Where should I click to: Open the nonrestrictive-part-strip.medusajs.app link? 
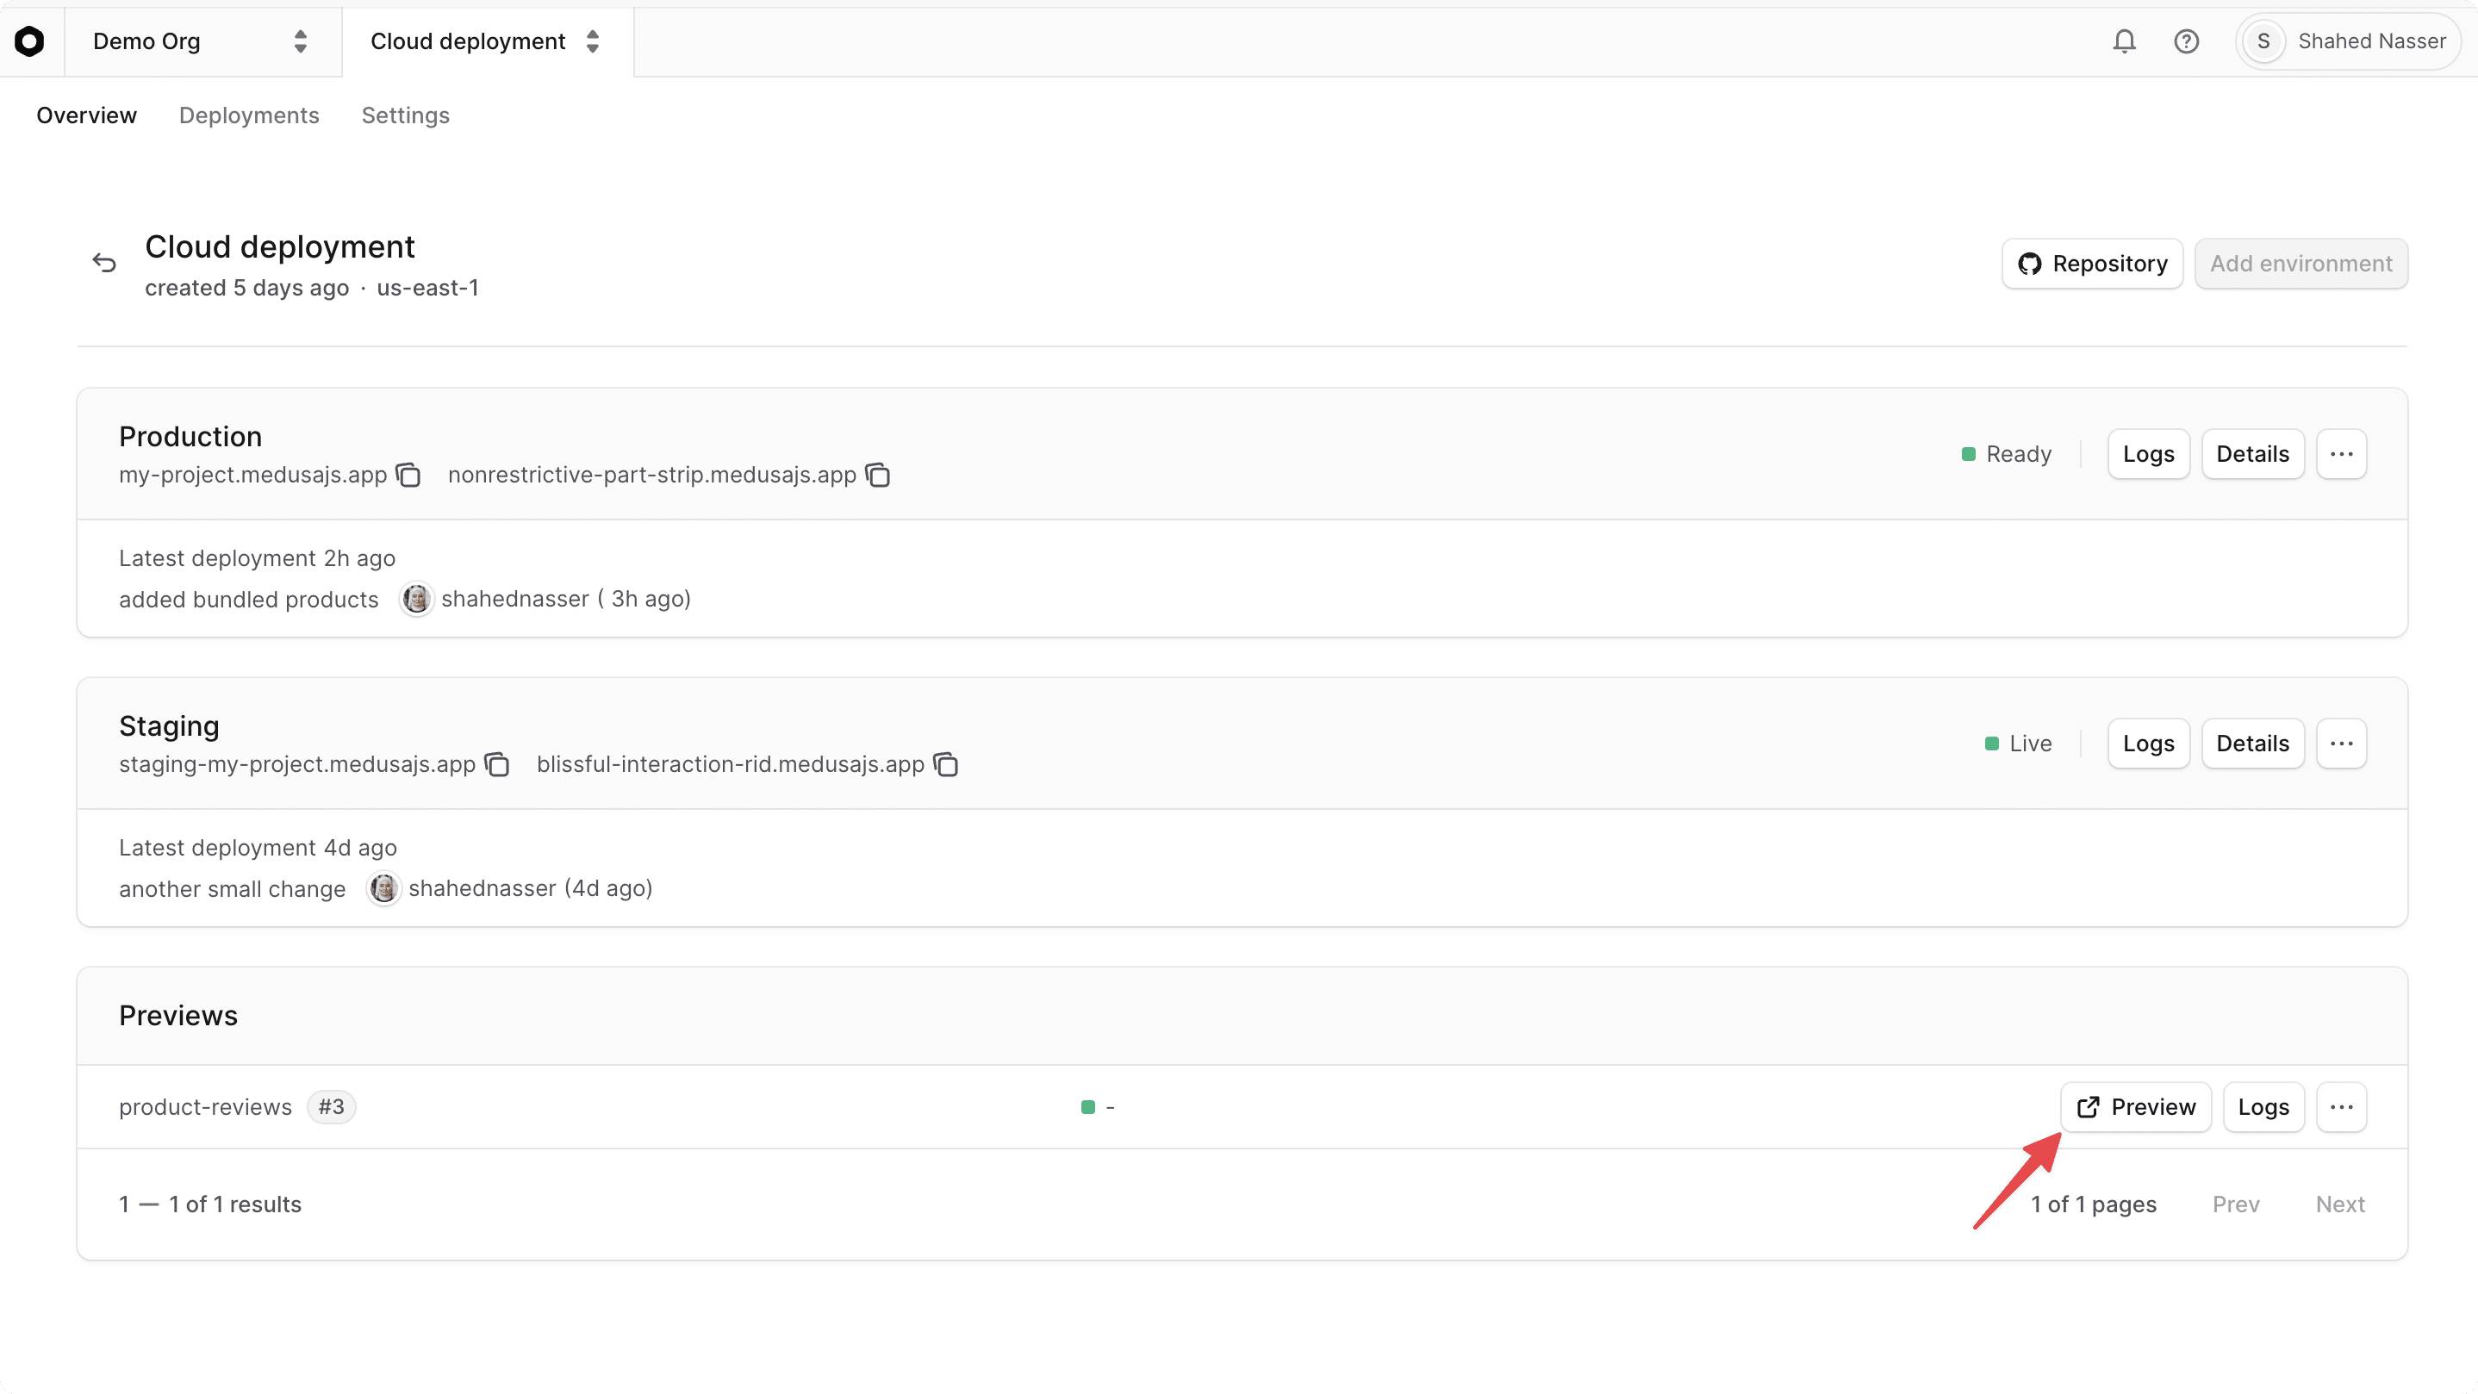tap(652, 476)
